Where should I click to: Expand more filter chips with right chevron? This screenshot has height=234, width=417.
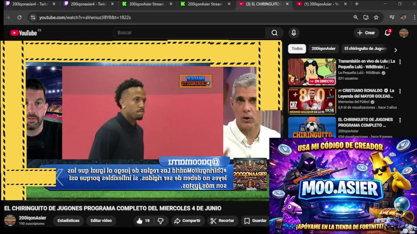tap(395, 50)
